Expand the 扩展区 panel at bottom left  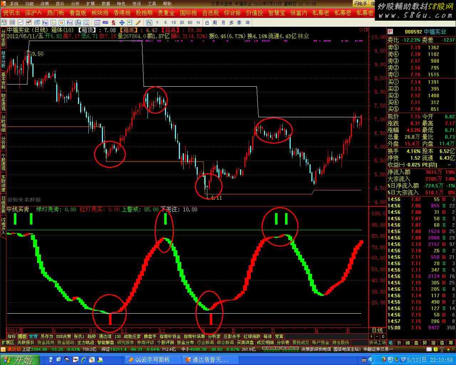point(8,343)
